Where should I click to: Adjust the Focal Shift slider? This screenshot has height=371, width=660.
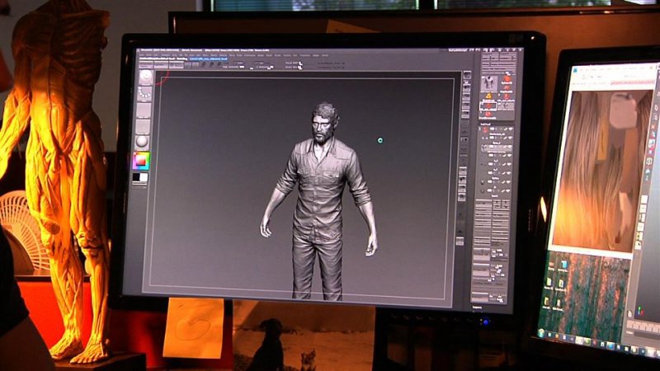294,63
